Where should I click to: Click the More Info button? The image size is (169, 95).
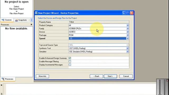(x=42, y=76)
